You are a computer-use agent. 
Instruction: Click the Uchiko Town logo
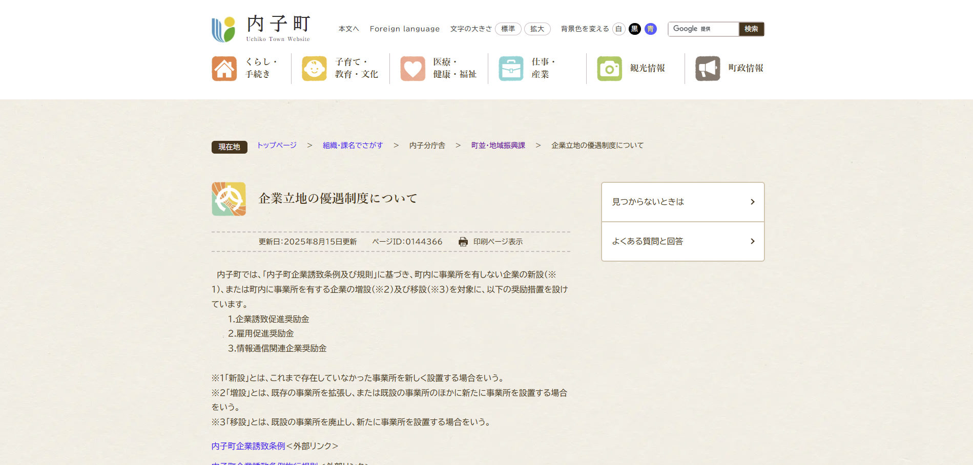click(261, 29)
